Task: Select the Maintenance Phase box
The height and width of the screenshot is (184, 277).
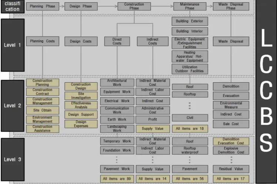Action: click(x=190, y=6)
